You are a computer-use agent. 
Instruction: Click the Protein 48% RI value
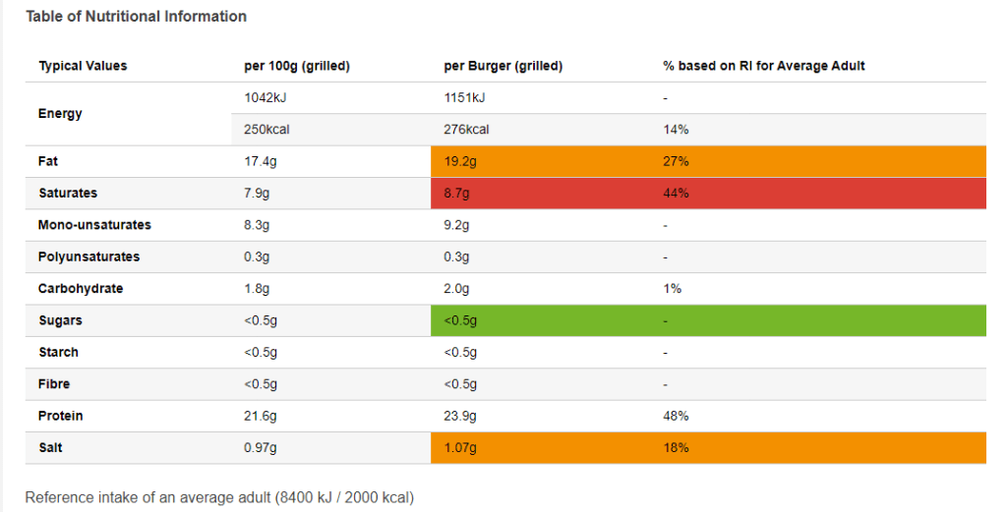coord(677,417)
